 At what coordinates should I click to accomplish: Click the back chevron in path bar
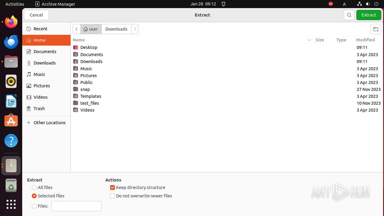pyautogui.click(x=76, y=29)
